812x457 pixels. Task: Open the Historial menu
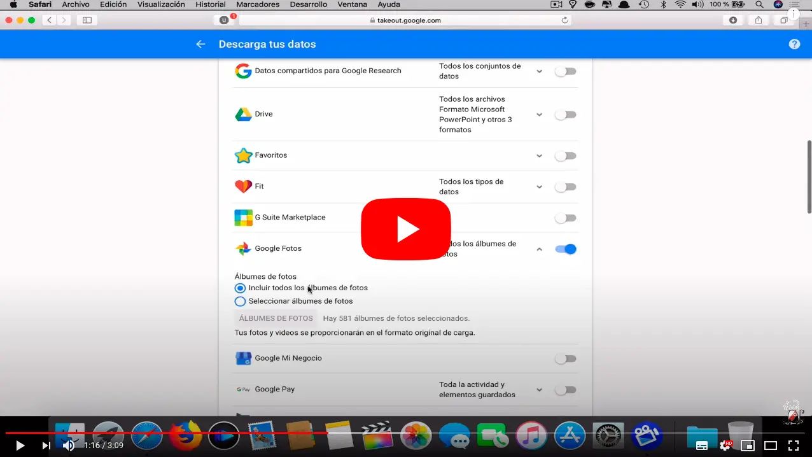(211, 4)
